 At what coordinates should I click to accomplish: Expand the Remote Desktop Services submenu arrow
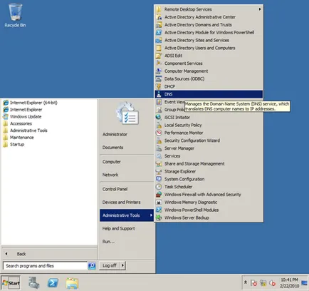click(260, 9)
